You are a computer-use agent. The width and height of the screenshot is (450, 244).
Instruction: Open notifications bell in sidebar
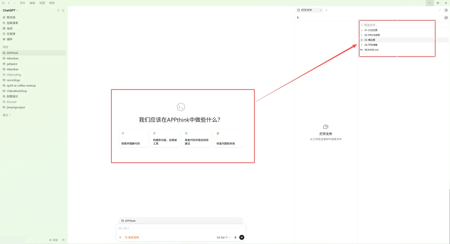pyautogui.click(x=63, y=10)
